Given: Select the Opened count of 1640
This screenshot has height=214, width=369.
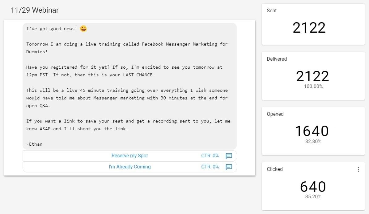Looking at the screenshot, I should point(312,131).
